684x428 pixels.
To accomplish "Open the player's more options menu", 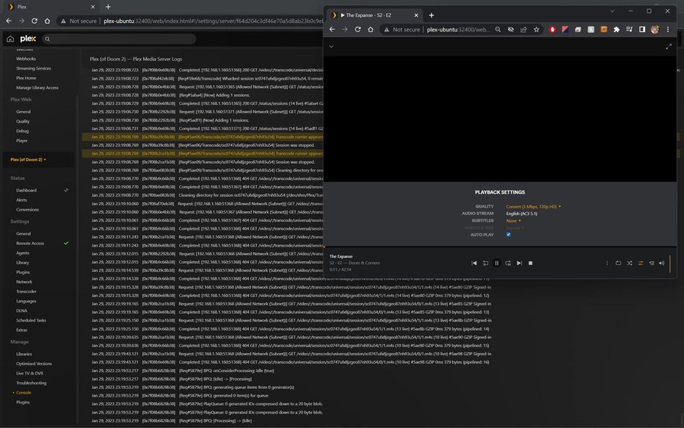I will [x=607, y=263].
